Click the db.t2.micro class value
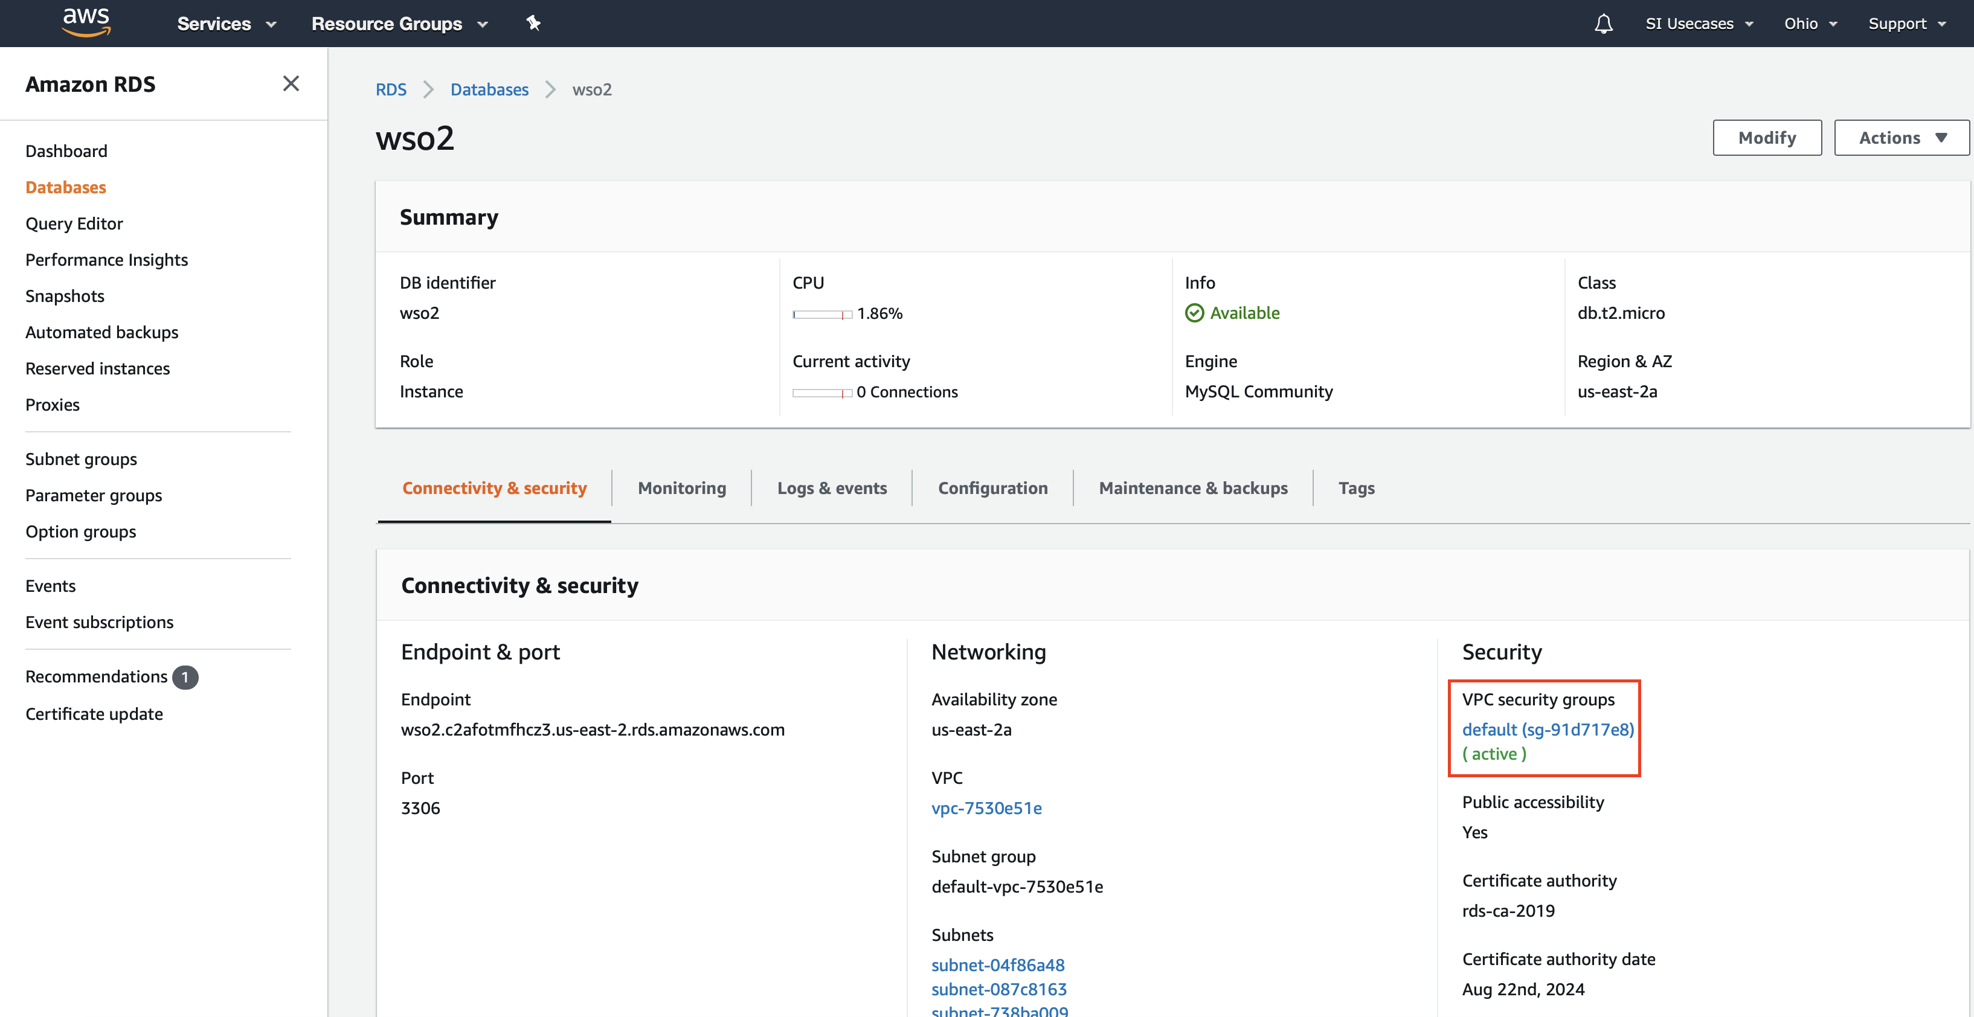This screenshot has height=1017, width=1974. coord(1620,313)
